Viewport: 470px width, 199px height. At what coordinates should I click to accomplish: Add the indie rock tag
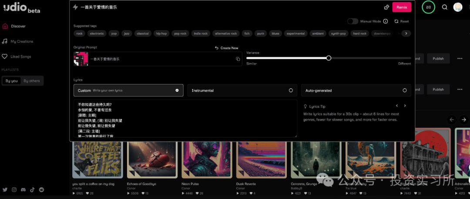tap(201, 34)
